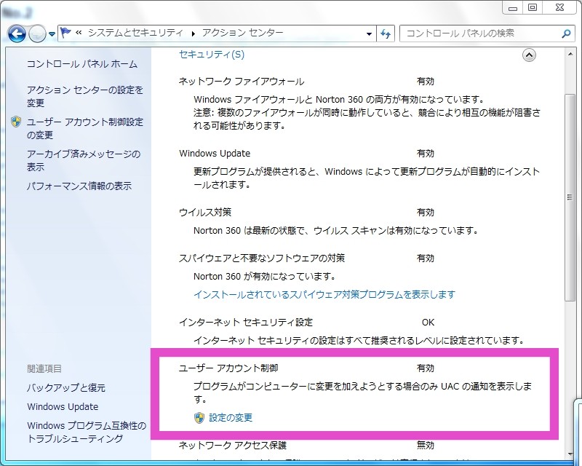This screenshot has height=466, width=582.
Task: Click インストールされているスパイウェア対策プログラムを表示します link
Action: click(x=324, y=295)
